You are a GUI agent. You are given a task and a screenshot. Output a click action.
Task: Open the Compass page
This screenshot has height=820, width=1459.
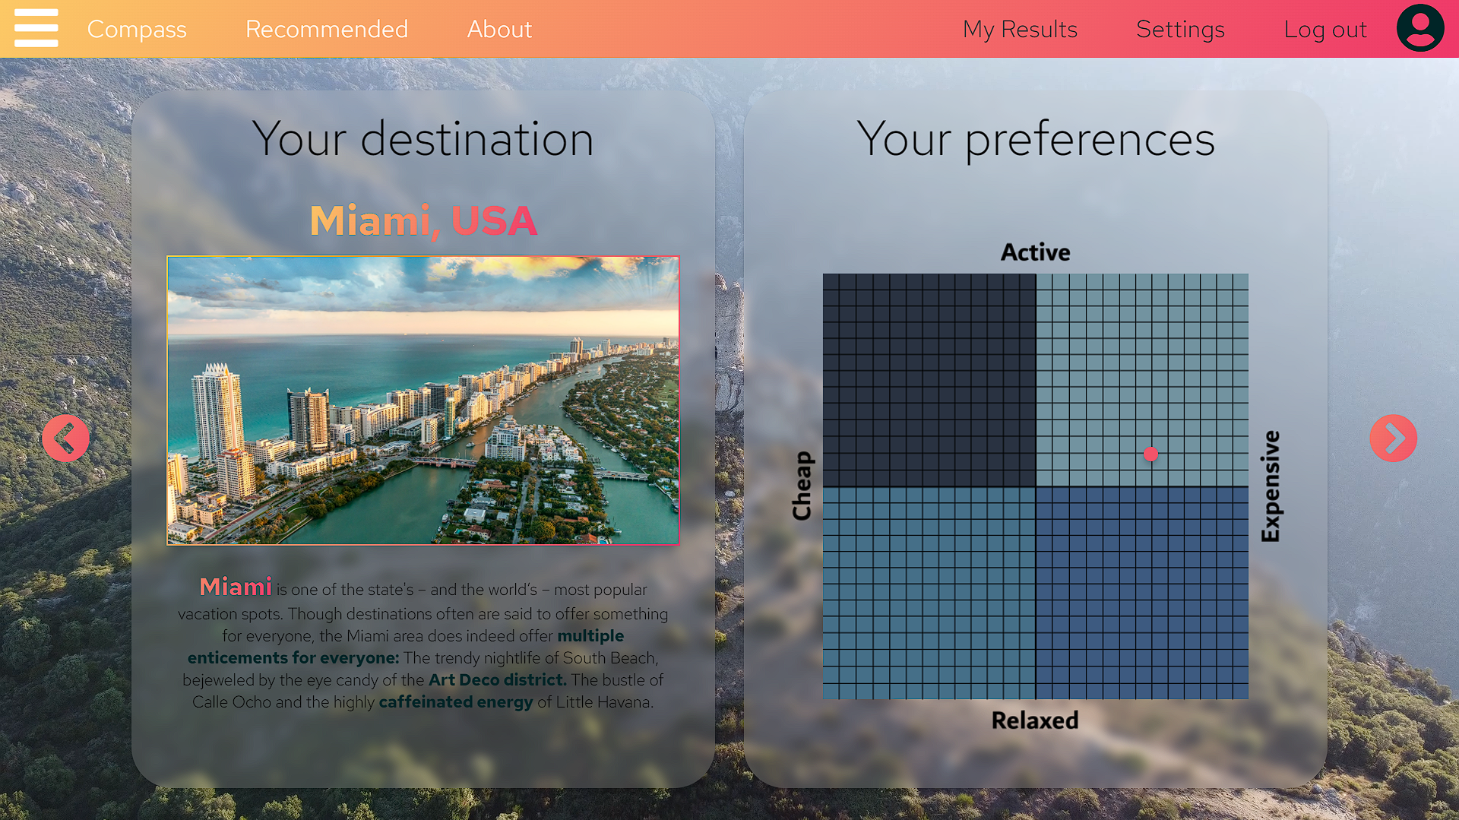[x=137, y=30]
